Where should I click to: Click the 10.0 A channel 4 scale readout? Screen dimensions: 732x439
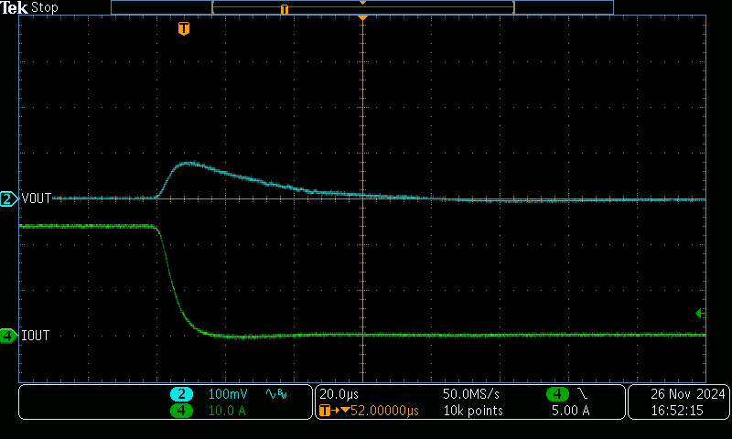(x=227, y=411)
